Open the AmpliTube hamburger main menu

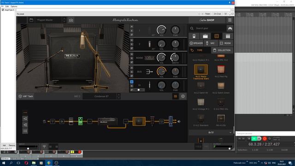230,20
